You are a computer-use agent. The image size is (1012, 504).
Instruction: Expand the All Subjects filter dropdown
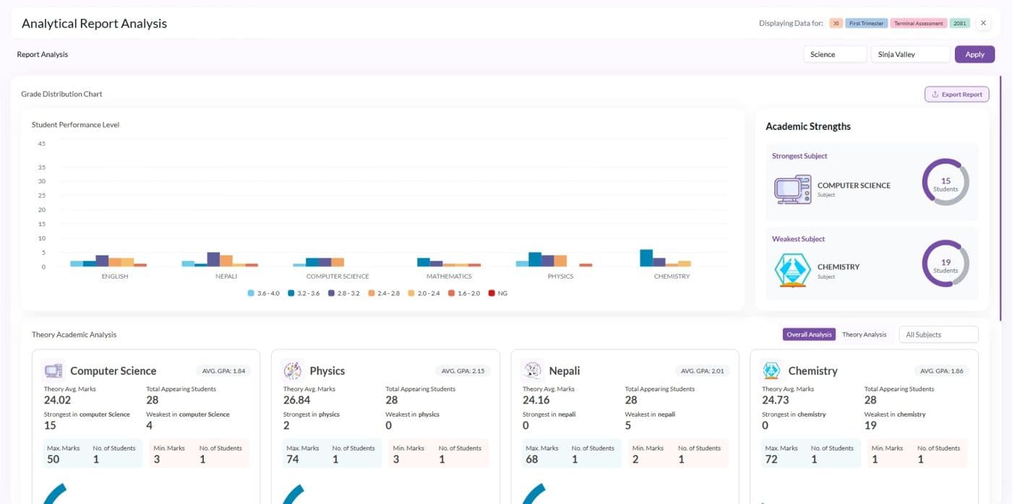[x=938, y=334]
